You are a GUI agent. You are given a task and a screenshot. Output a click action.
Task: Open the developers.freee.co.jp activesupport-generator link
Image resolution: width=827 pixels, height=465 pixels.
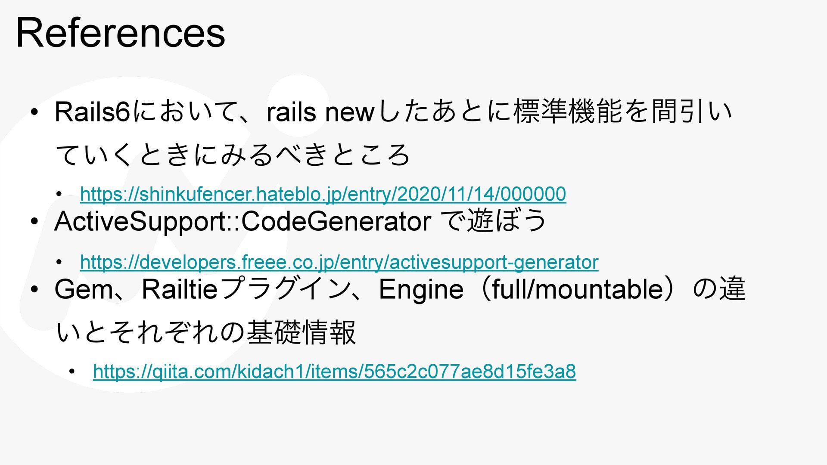click(339, 262)
